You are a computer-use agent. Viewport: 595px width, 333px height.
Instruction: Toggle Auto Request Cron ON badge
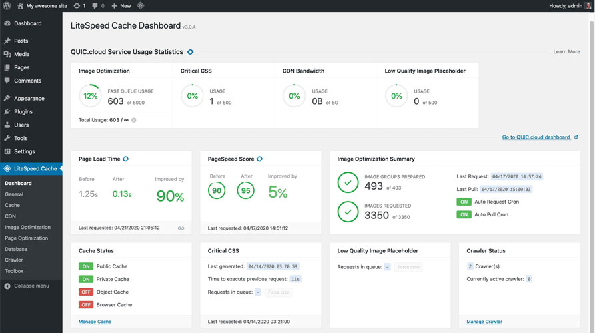(x=464, y=202)
